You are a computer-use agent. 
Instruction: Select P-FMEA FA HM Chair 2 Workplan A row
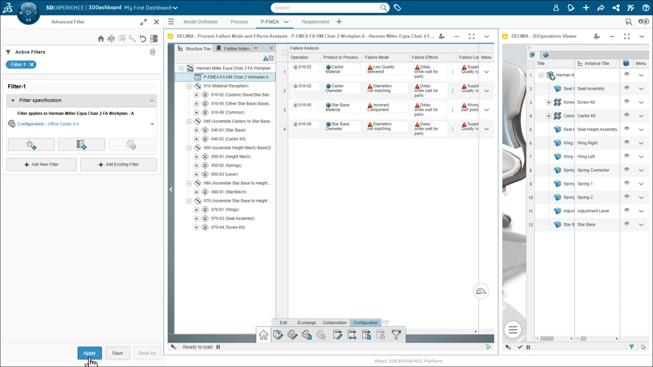coord(225,77)
